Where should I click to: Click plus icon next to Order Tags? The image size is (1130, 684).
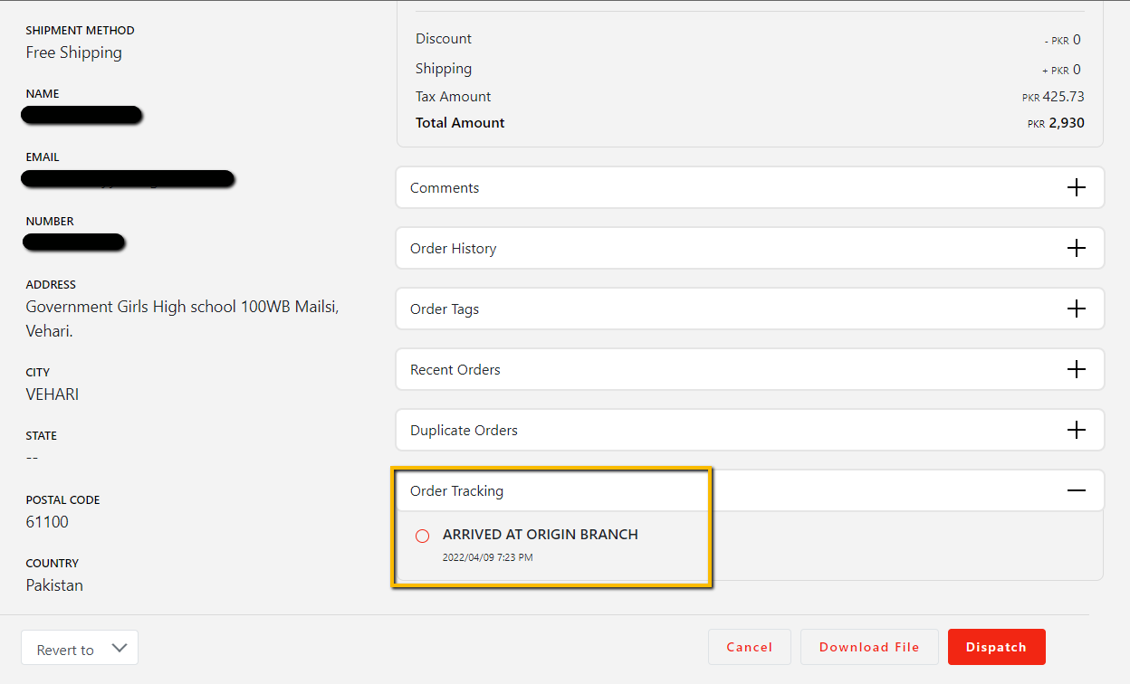pos(1076,309)
